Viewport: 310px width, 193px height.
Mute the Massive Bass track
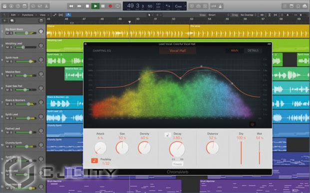tap(7, 76)
